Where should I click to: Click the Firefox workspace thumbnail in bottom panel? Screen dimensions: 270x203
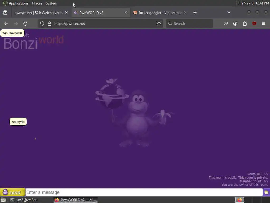239,200
